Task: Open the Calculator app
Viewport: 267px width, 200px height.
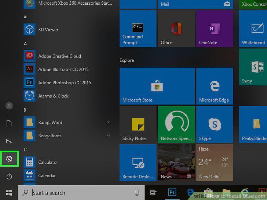Action: tap(68, 162)
